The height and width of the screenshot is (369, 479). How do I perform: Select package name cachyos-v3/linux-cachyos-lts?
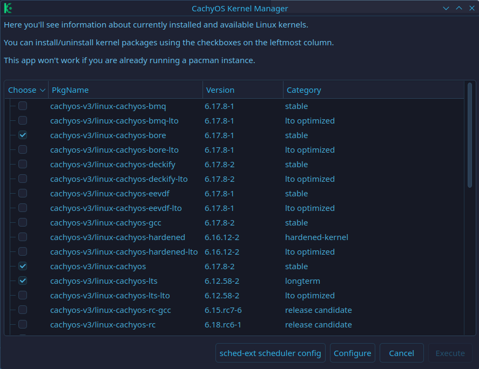click(104, 281)
